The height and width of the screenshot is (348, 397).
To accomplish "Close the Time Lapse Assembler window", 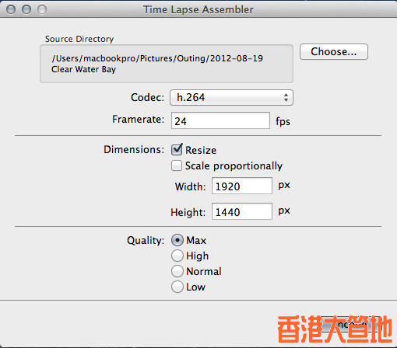I will pyautogui.click(x=11, y=9).
